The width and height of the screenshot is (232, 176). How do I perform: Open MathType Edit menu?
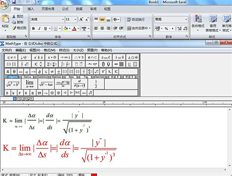20,50
